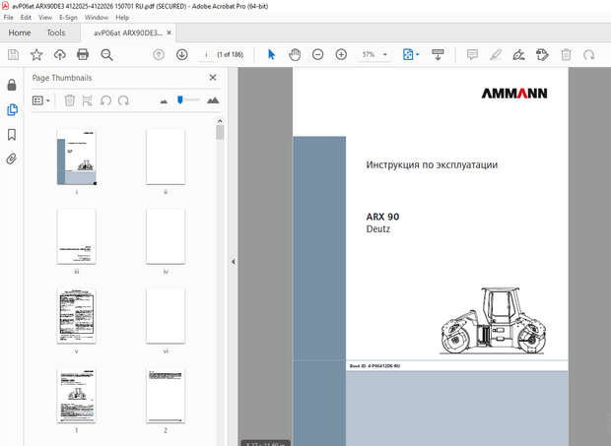Click the thumbnail size slider handle
This screenshot has height=446, width=611.
click(180, 100)
